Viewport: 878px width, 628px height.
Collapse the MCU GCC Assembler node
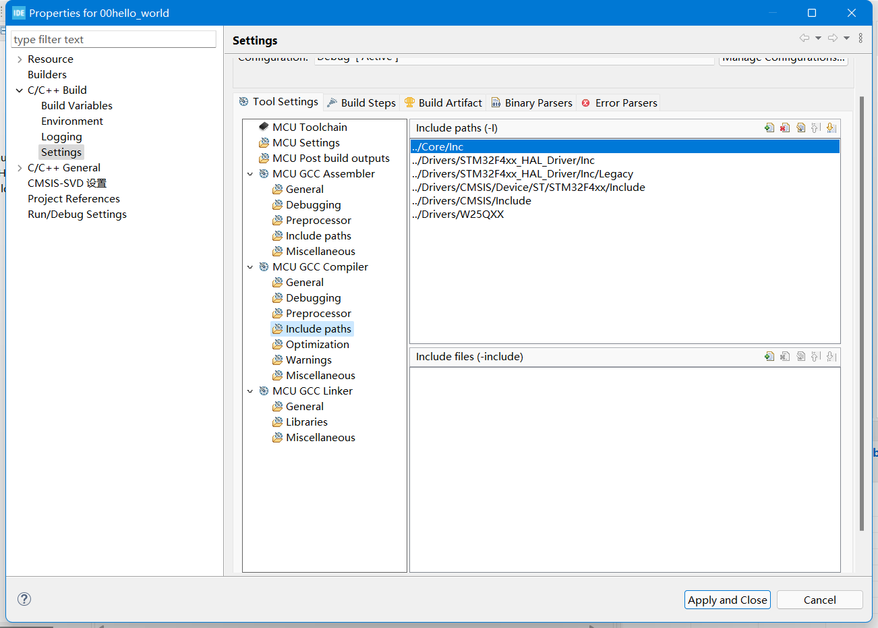point(250,174)
